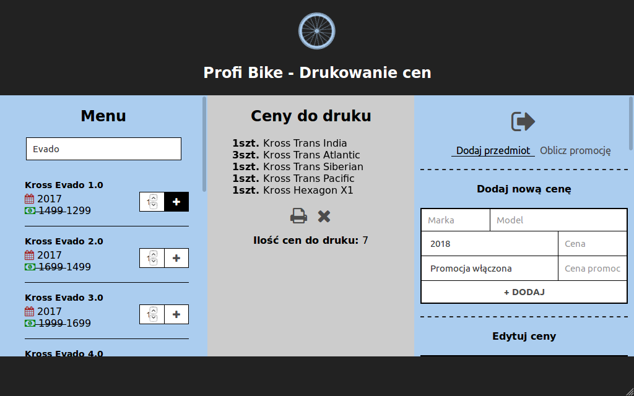Screen dimensions: 634x396
Task: Click the Kross Evado 3.0 title
Action: (x=64, y=298)
